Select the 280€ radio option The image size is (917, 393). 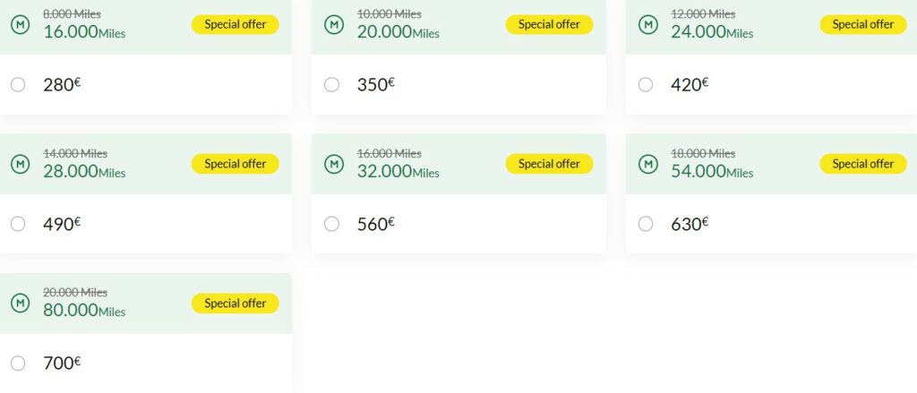18,85
